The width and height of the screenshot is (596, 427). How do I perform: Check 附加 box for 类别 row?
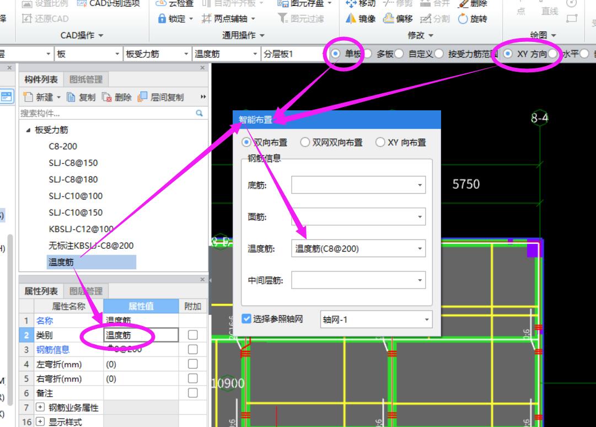pos(193,335)
